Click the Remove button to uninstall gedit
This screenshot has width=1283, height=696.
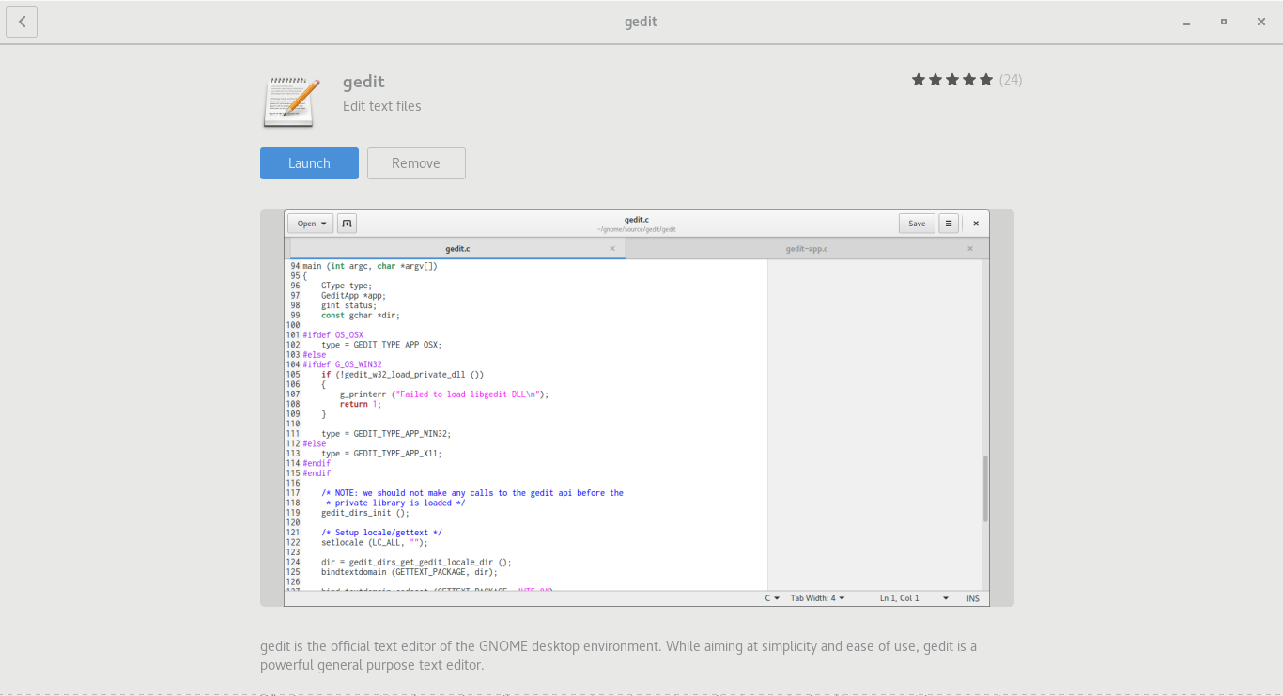pos(416,163)
